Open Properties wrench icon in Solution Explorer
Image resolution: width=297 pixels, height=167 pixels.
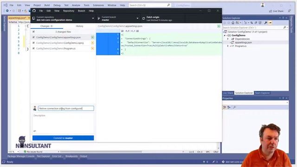pos(266,23)
